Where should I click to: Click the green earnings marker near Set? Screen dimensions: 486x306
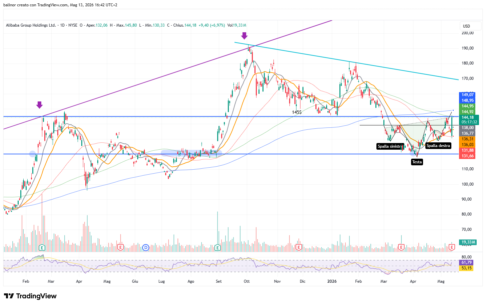point(218,247)
